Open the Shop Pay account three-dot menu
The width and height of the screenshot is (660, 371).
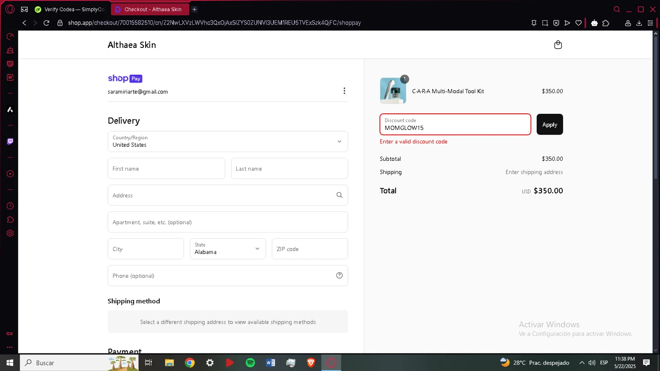344,91
